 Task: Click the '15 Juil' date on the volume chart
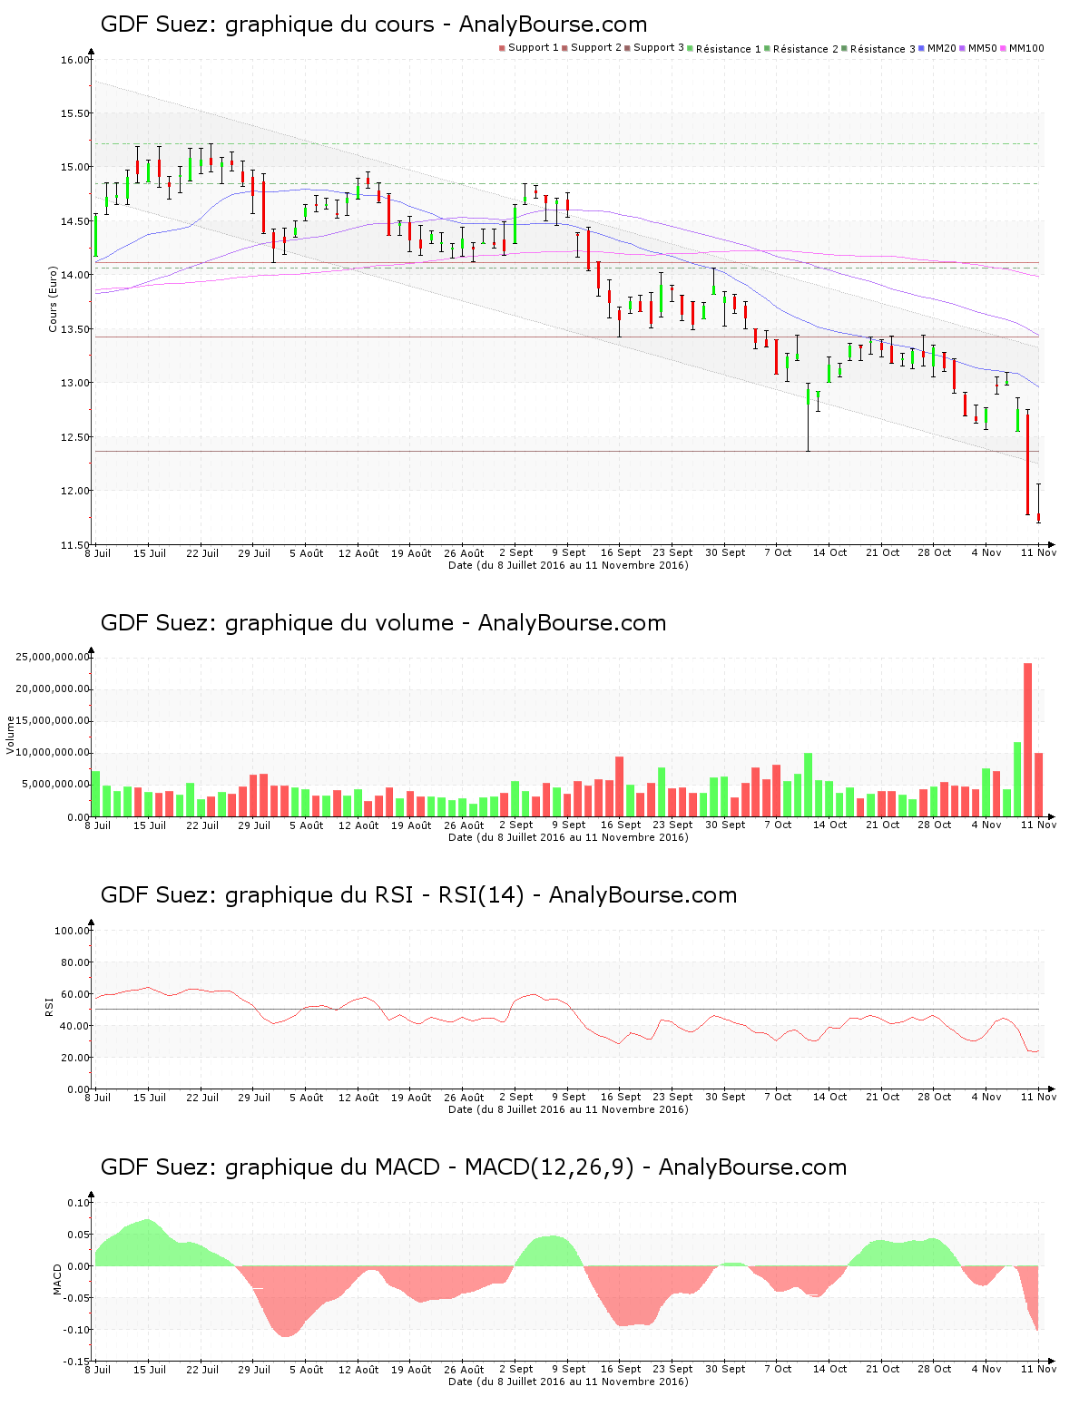pos(150,825)
